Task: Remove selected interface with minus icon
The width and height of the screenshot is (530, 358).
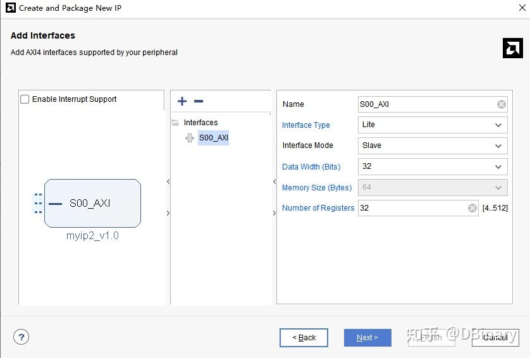Action: [199, 101]
